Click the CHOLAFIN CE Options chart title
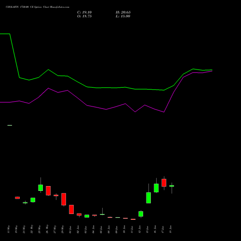 (x=38, y=7)
